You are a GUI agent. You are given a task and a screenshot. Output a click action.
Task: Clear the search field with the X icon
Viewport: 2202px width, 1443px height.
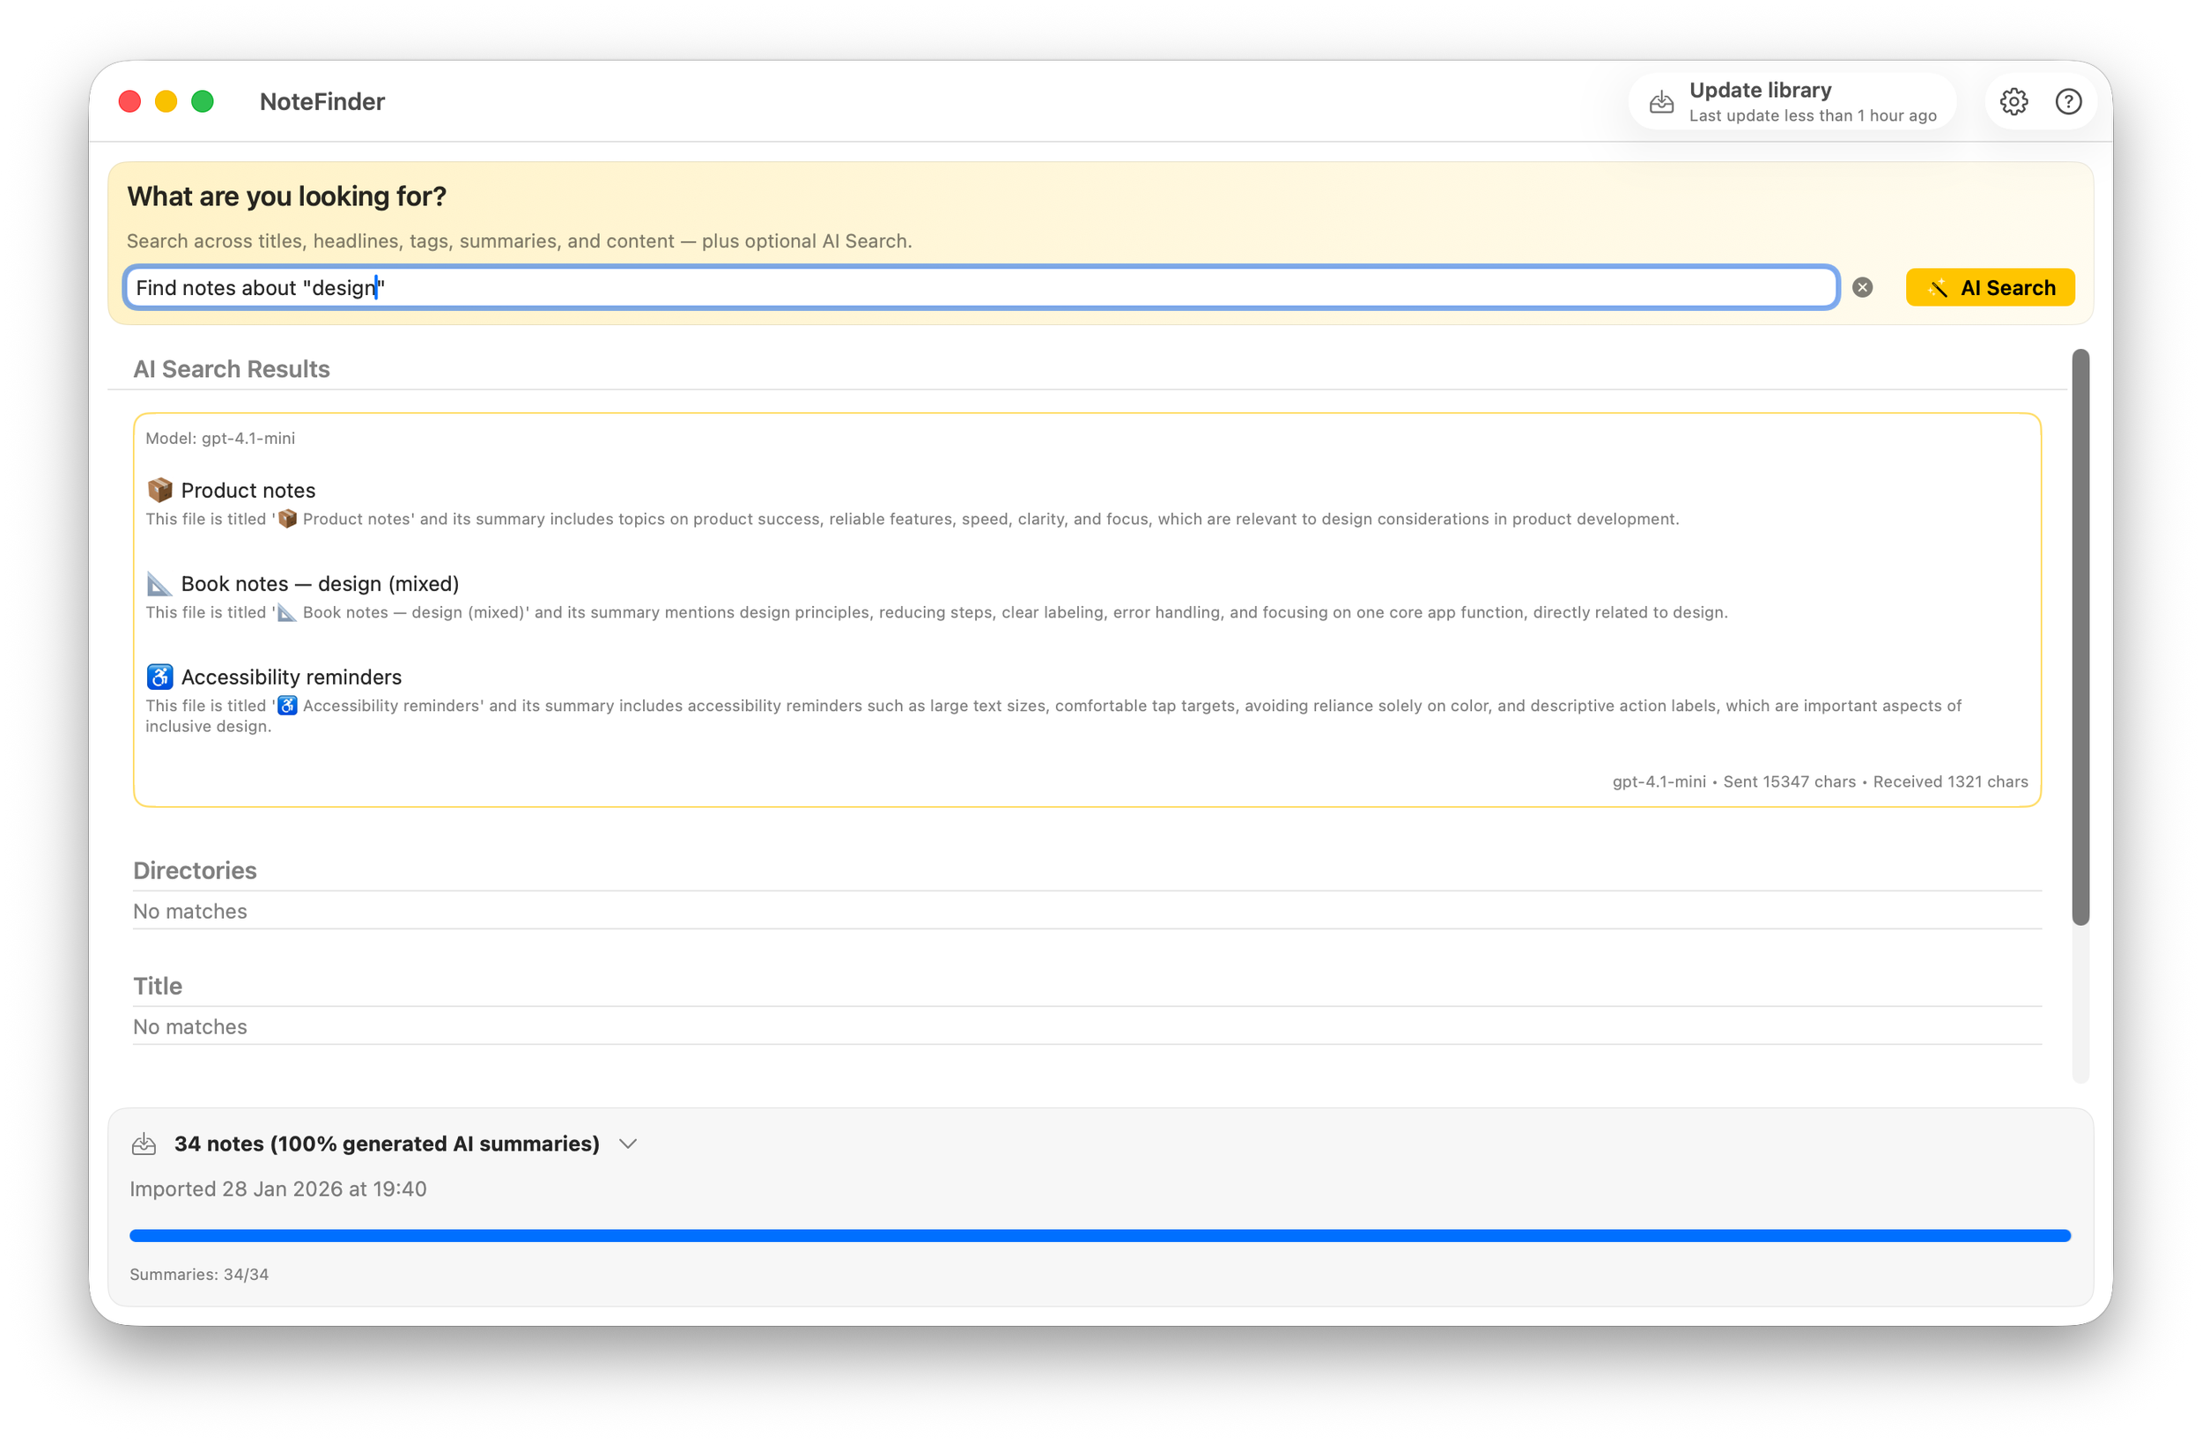click(x=1862, y=288)
